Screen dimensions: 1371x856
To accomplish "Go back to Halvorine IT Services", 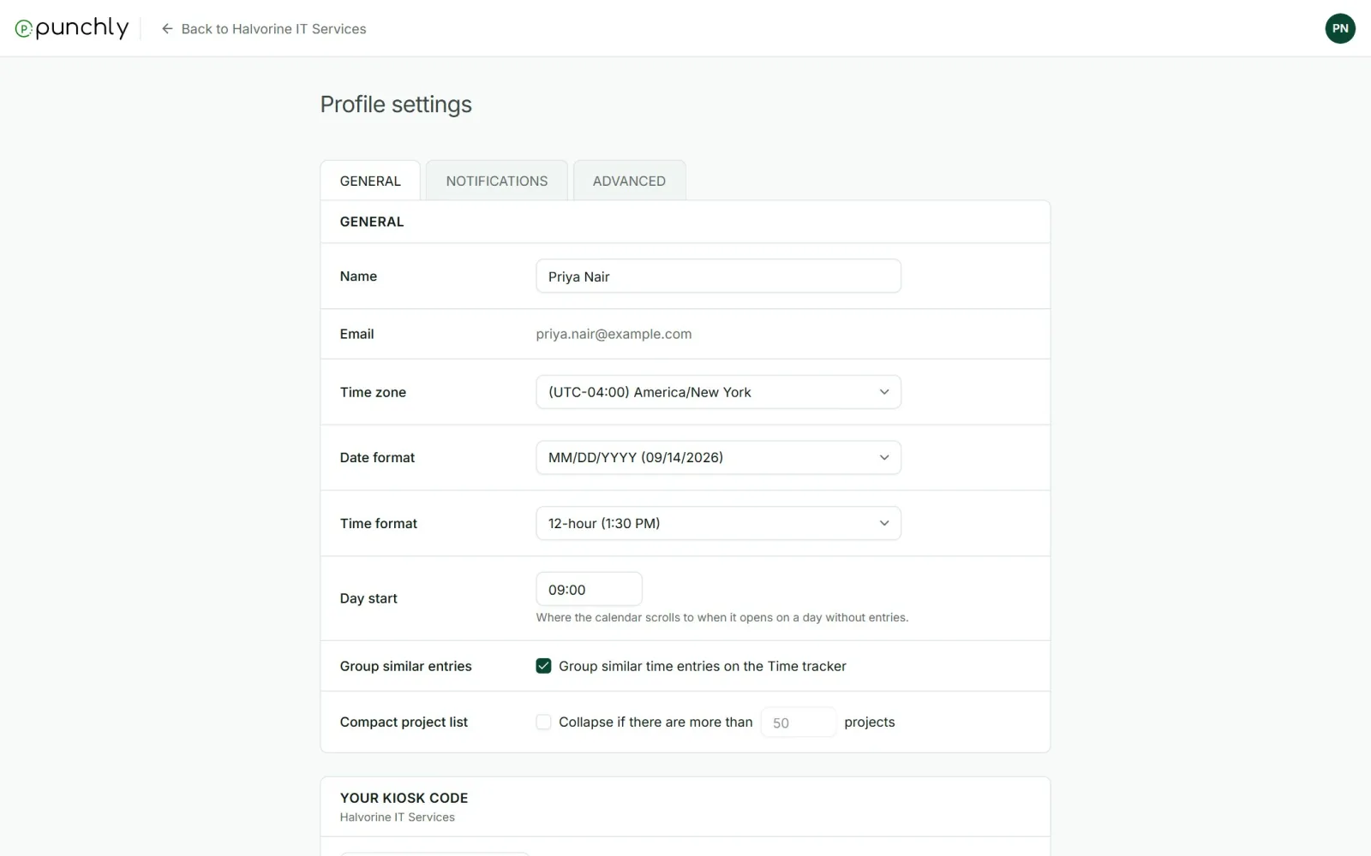I will click(x=264, y=28).
